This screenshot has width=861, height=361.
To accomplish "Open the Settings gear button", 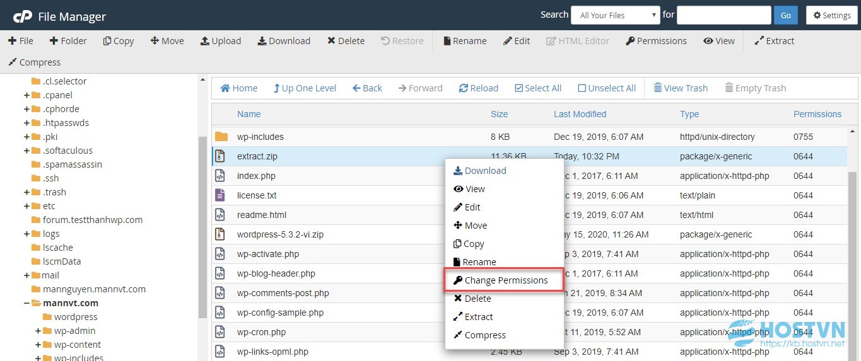I will click(x=831, y=15).
